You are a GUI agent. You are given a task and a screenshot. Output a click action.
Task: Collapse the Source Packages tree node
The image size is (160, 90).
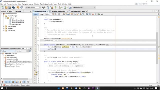pos(4,16)
